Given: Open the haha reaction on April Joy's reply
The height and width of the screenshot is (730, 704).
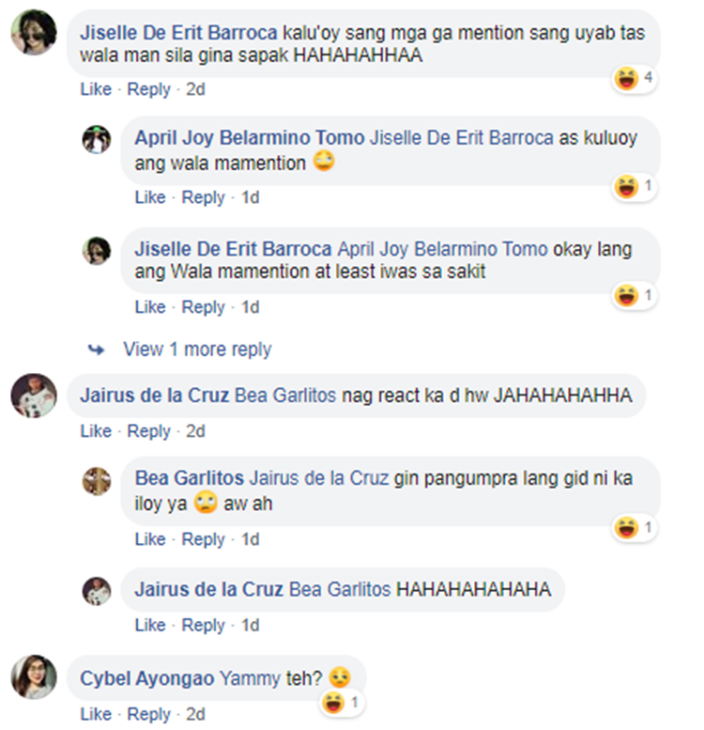Looking at the screenshot, I should coord(634,187).
